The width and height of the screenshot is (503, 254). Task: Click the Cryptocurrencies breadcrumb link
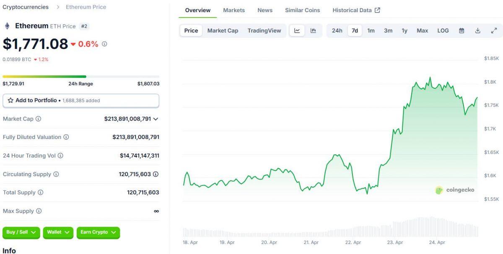[25, 7]
